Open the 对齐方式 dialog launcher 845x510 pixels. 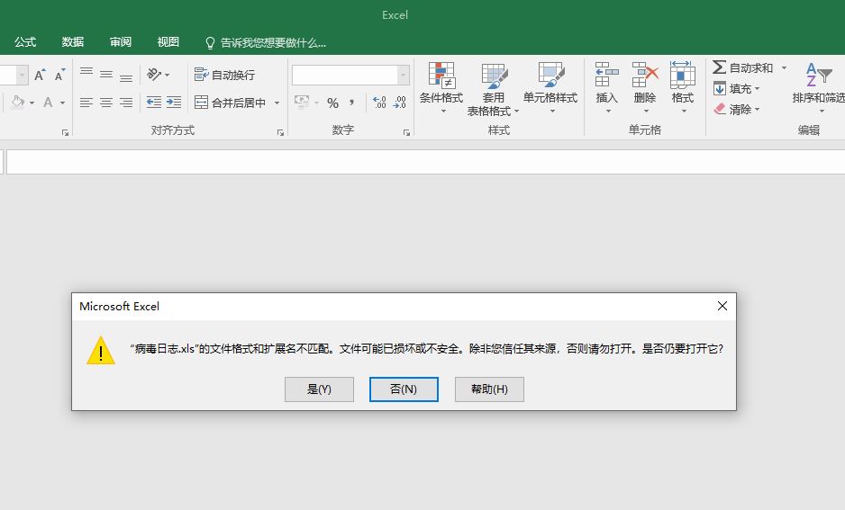[x=280, y=132]
